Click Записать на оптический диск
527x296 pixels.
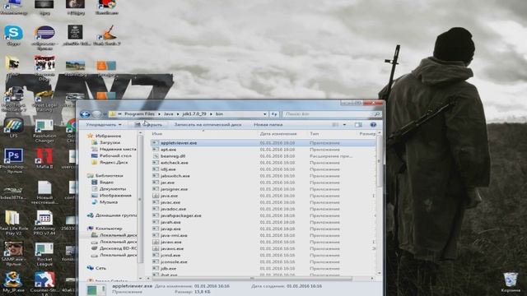(208, 124)
